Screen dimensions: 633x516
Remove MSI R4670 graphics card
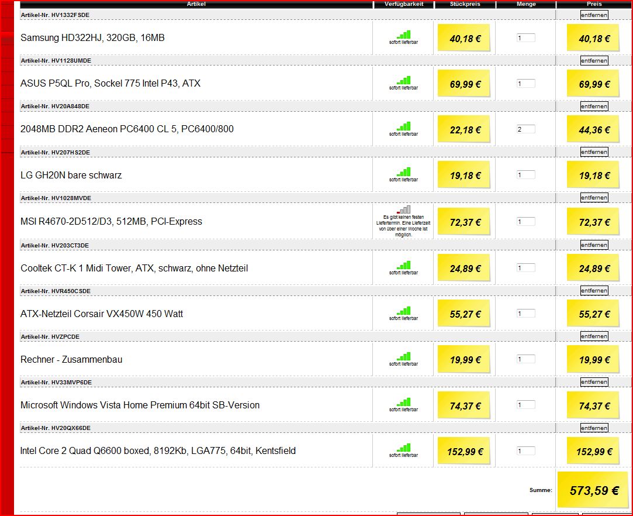click(594, 198)
